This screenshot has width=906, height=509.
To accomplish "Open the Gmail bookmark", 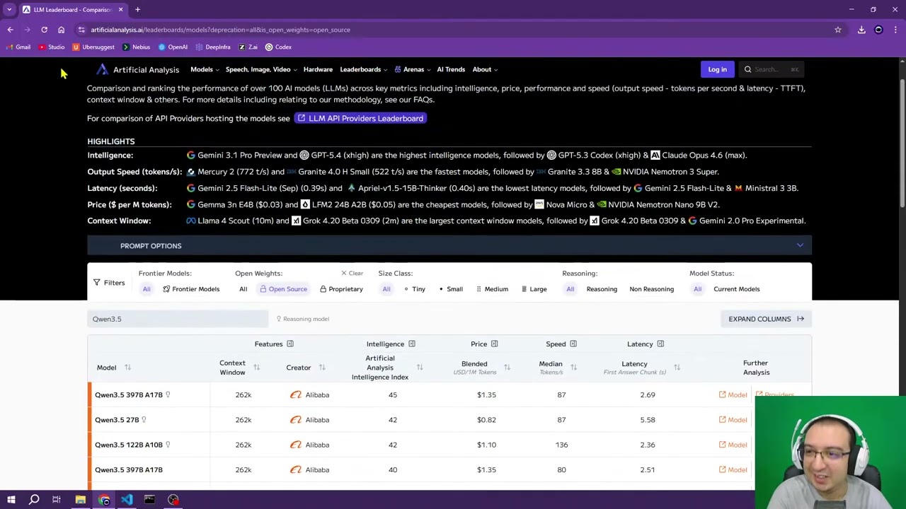I will [18, 47].
